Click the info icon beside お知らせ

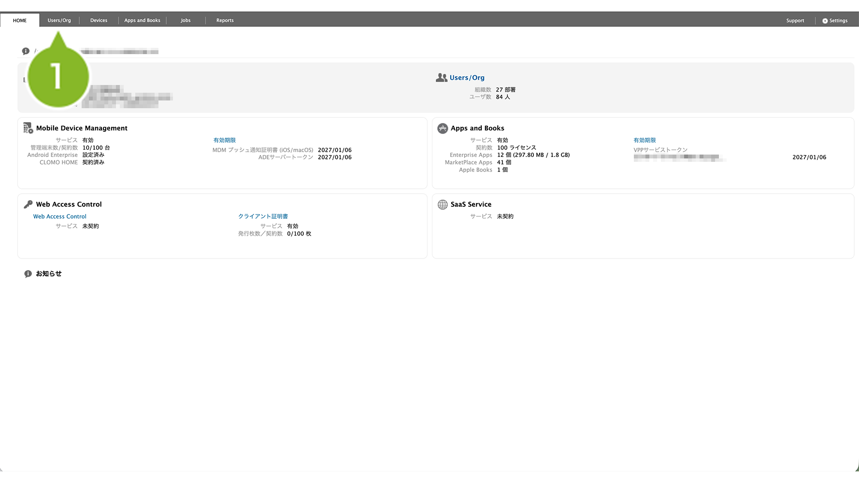click(28, 274)
